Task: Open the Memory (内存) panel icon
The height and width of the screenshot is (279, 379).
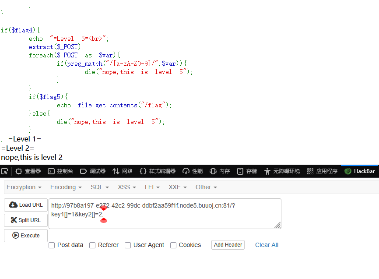Action: (213, 171)
